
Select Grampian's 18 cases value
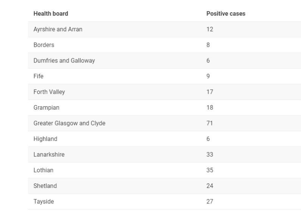[x=209, y=107]
